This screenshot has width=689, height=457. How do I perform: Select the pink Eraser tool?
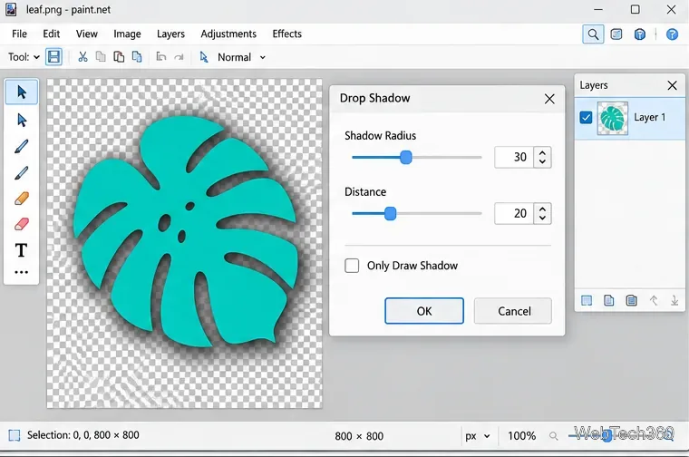(22, 224)
